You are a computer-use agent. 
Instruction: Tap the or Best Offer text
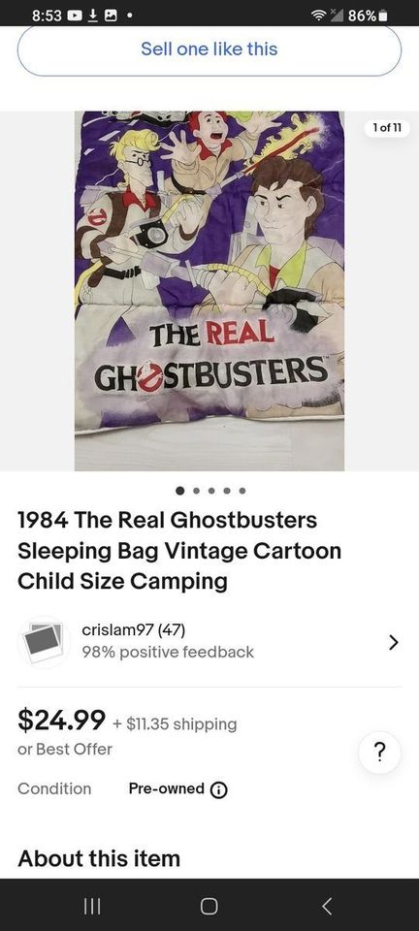[x=65, y=750]
